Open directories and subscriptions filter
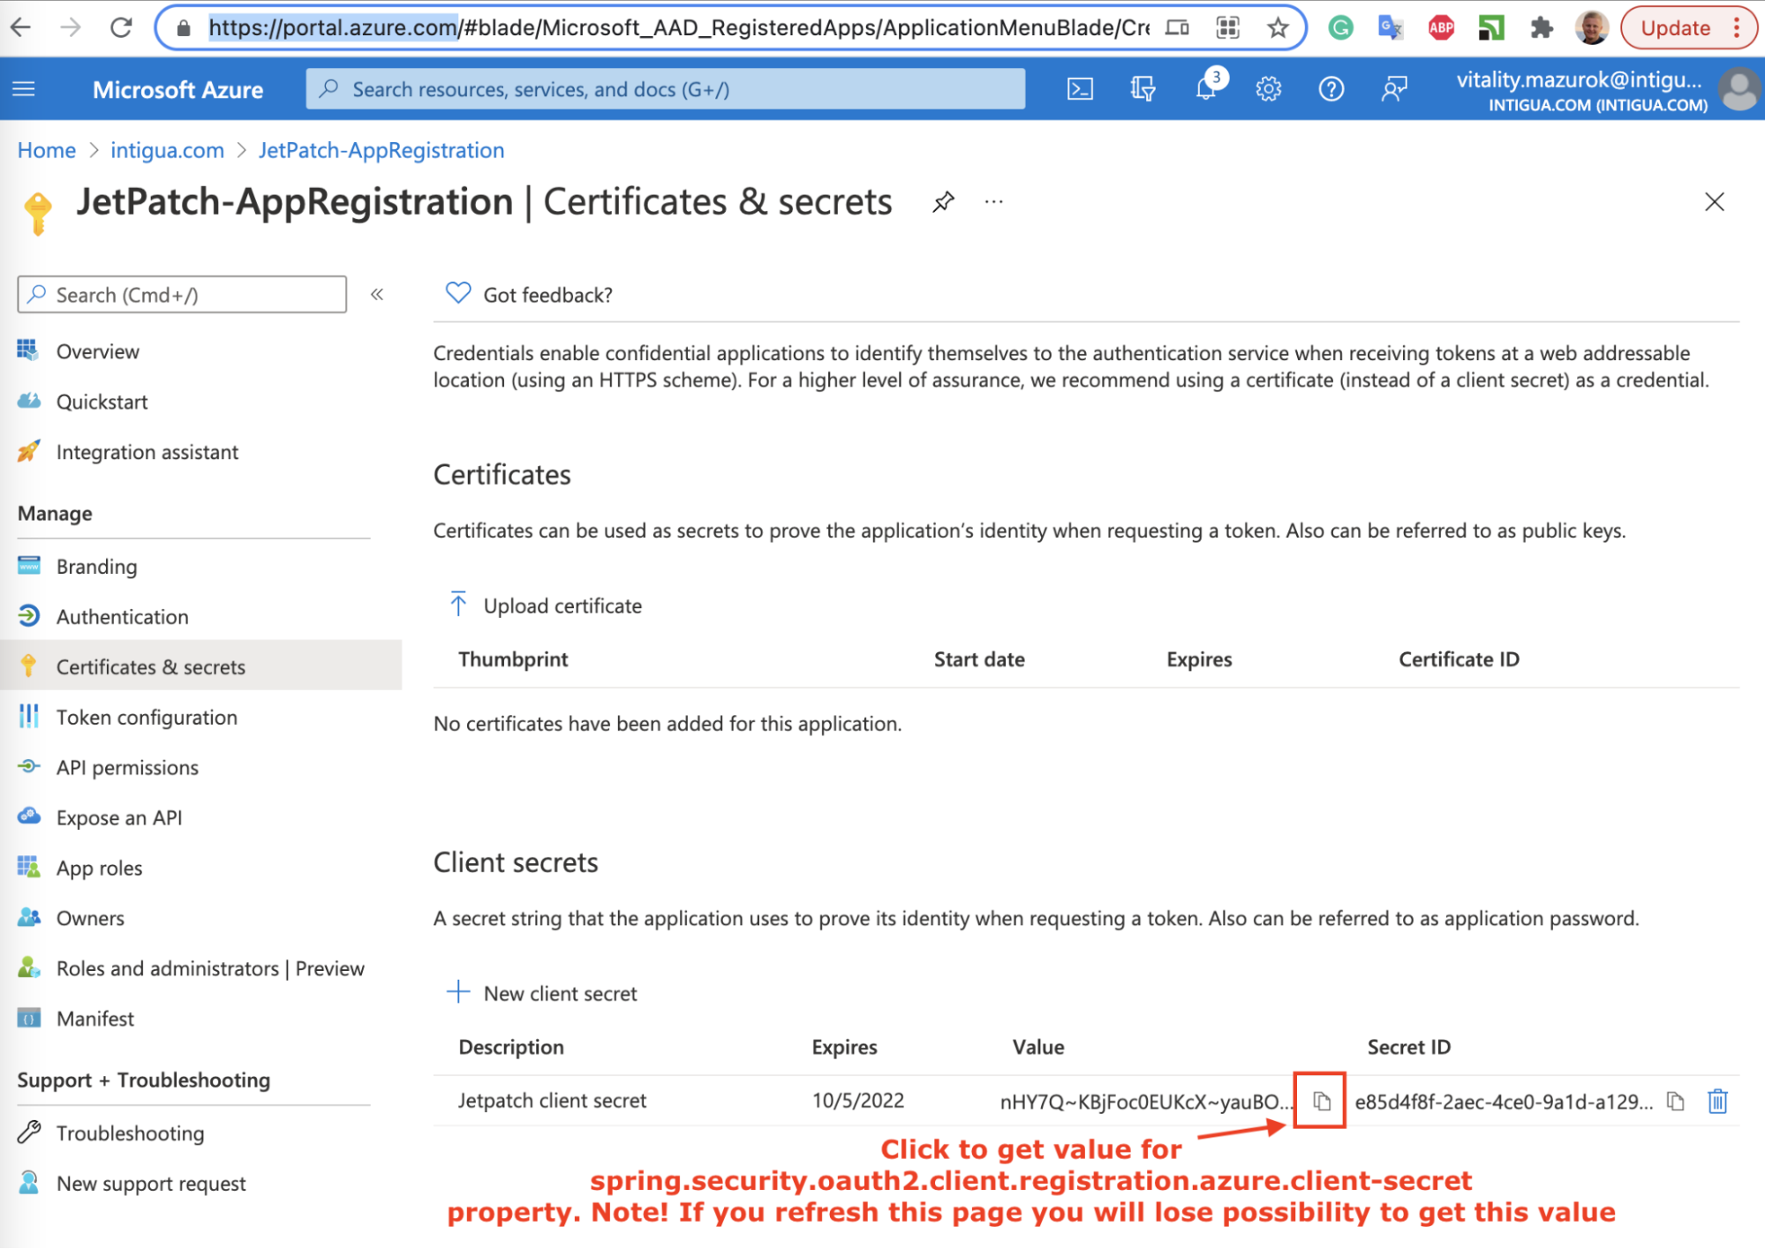 click(x=1143, y=89)
